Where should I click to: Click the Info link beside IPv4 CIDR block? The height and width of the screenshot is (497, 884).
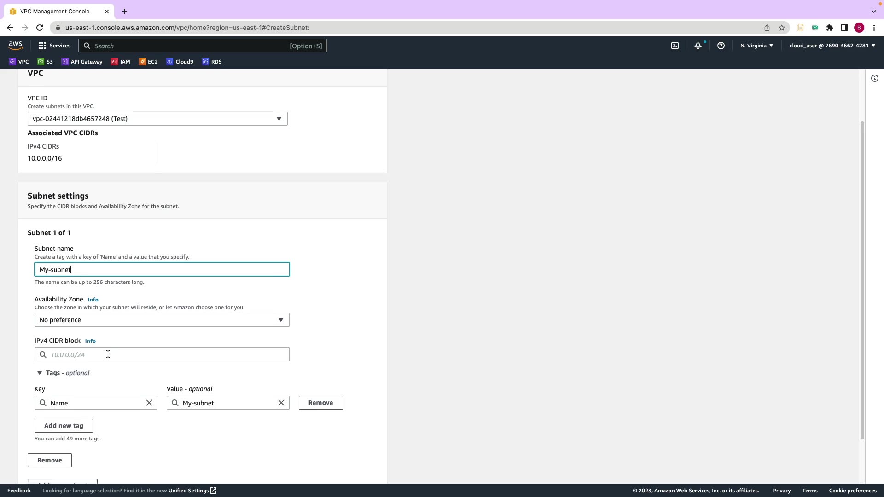[x=90, y=341]
